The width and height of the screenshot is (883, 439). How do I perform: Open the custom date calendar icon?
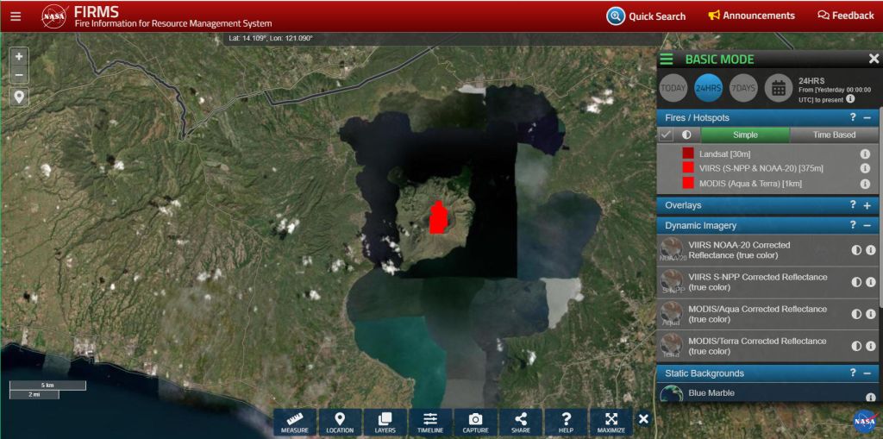(778, 88)
